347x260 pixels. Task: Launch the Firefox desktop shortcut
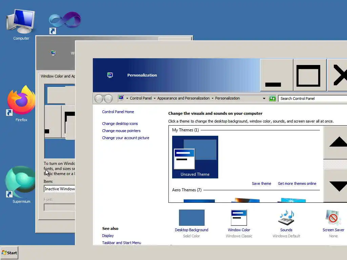pos(21,104)
